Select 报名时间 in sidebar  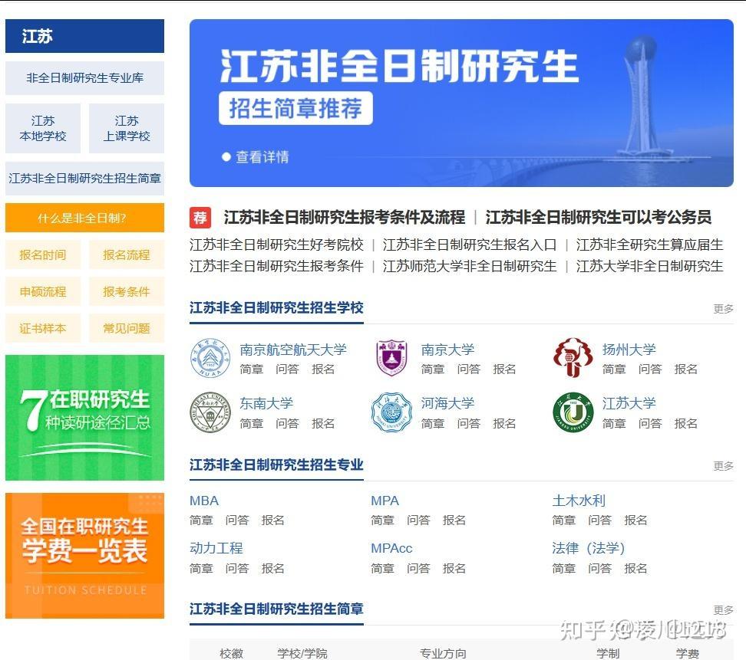pyautogui.click(x=43, y=254)
